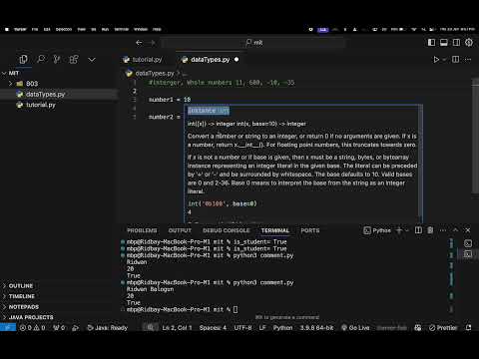Click the Prettier status item
The width and height of the screenshot is (479, 359).
tap(443, 328)
